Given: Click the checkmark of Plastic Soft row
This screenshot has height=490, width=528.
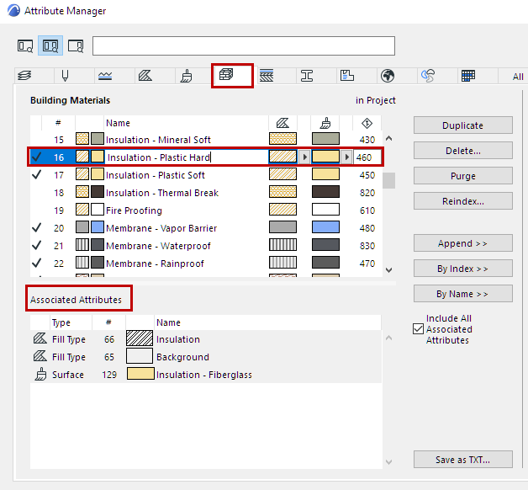Looking at the screenshot, I should [x=37, y=174].
